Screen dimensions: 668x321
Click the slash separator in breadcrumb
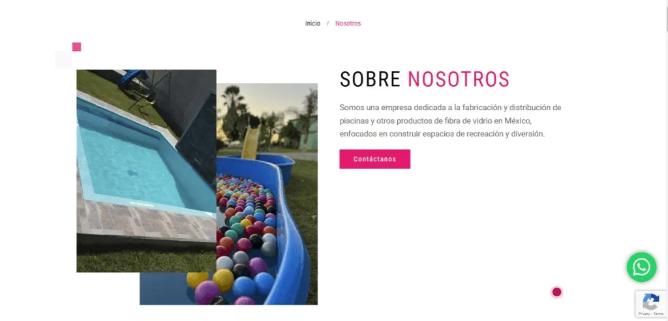[x=327, y=23]
